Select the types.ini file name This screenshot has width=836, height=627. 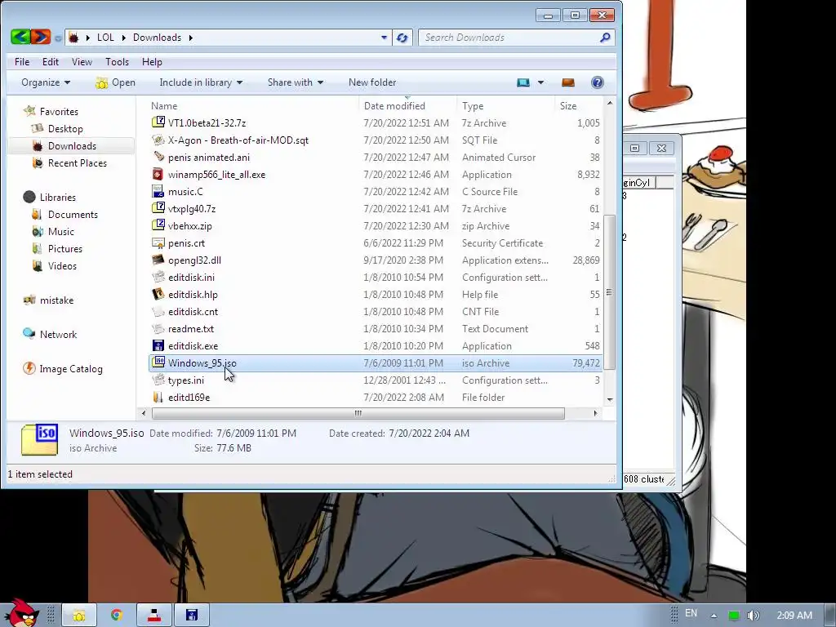coord(186,380)
